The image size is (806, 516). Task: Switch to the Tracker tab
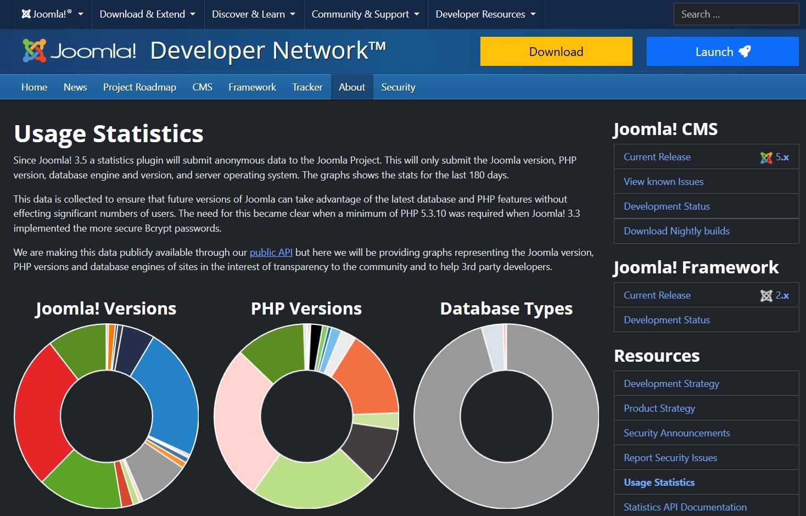click(x=307, y=87)
